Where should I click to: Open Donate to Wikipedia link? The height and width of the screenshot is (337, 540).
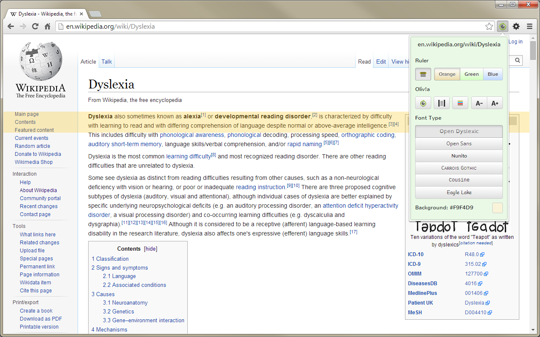click(x=38, y=154)
